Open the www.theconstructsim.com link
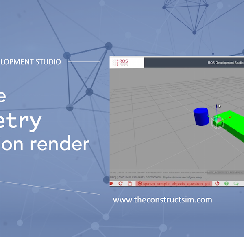Screen dimensions: 244x237 [163, 200]
